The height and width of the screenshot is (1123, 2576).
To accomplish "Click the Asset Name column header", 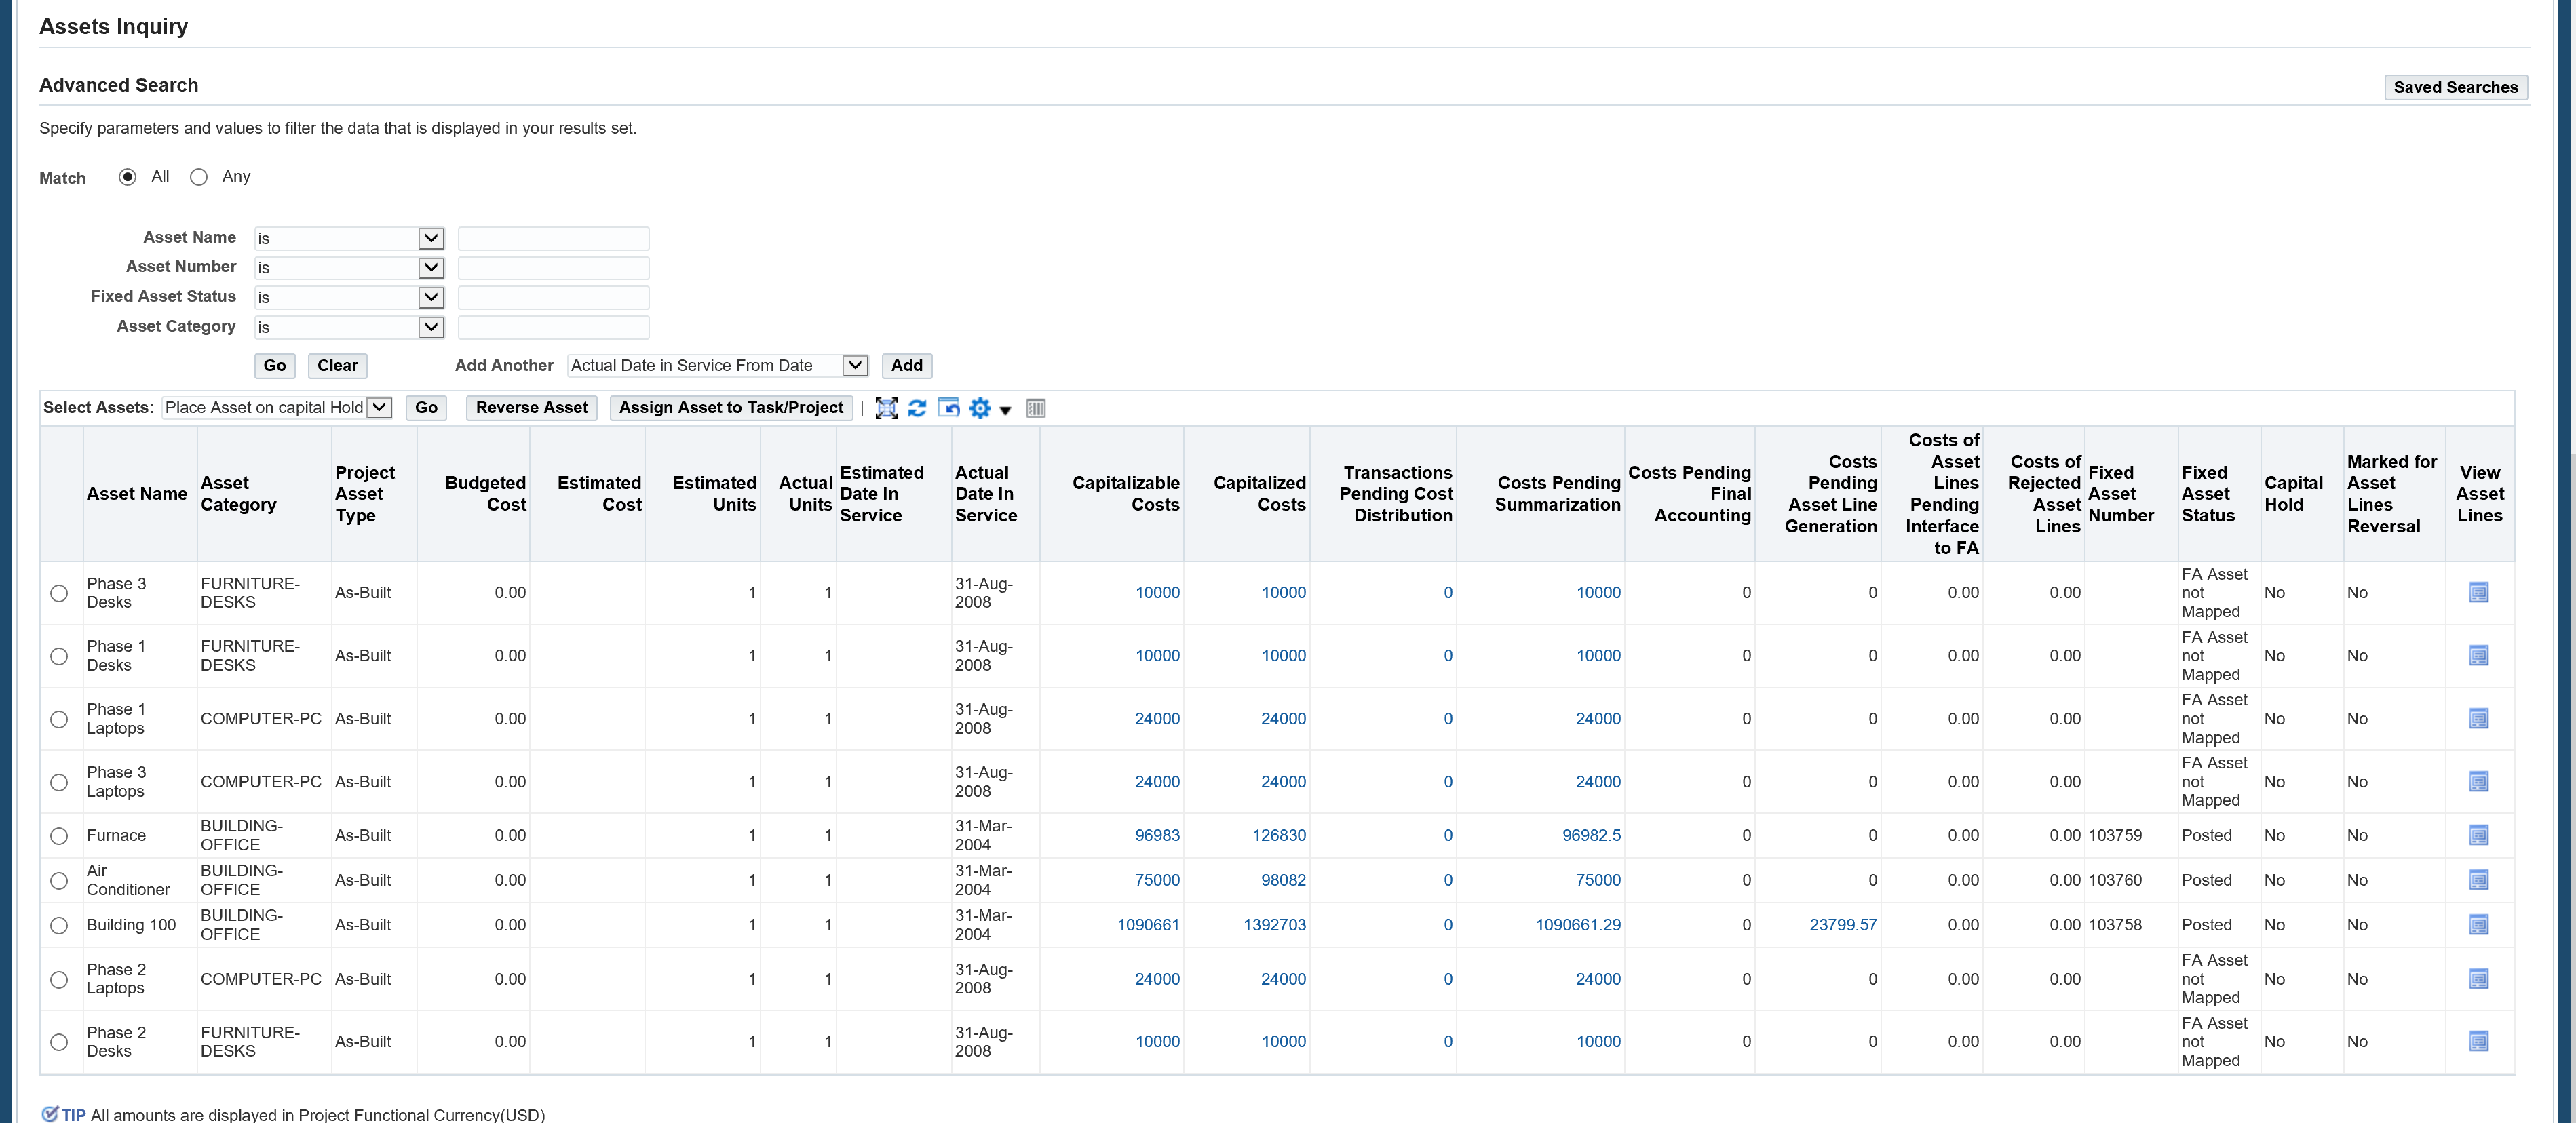I will click(x=137, y=494).
